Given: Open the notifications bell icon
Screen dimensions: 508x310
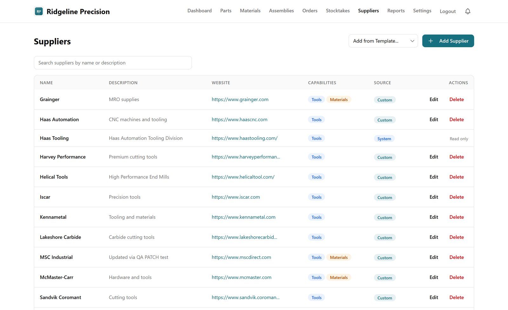Looking at the screenshot, I should tap(468, 11).
